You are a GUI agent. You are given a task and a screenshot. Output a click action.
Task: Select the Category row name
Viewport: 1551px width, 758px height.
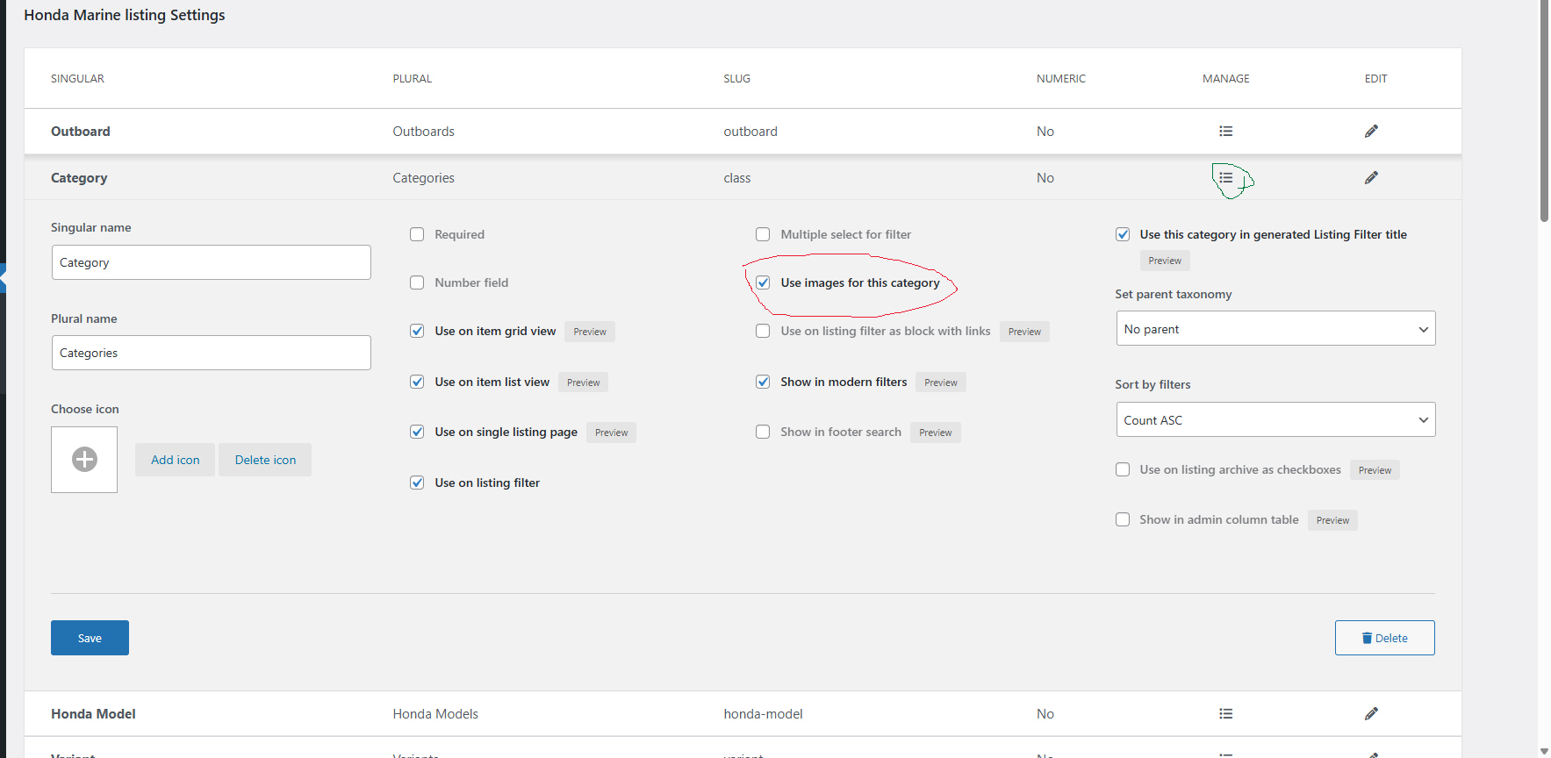pos(79,178)
